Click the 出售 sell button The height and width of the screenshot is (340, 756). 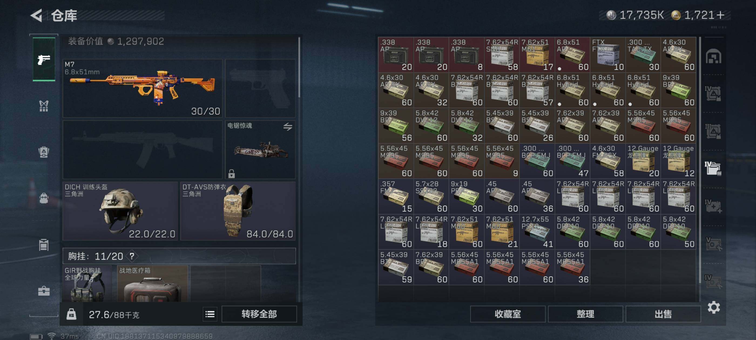click(x=663, y=314)
